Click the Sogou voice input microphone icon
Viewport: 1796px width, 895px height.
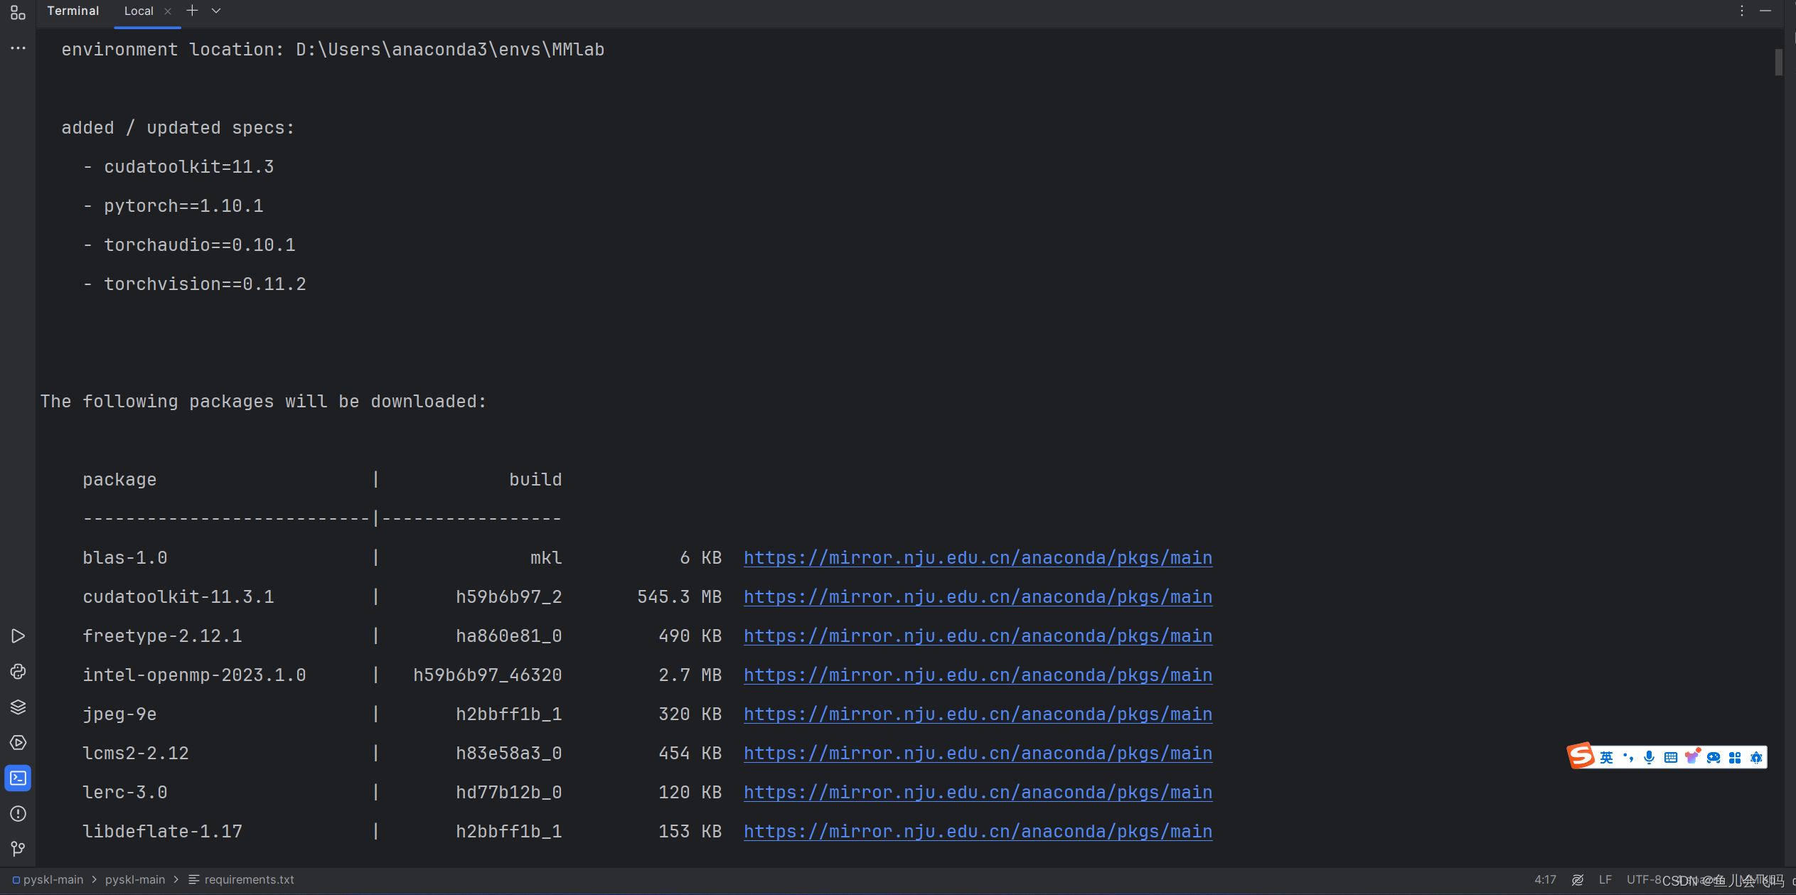click(1649, 756)
